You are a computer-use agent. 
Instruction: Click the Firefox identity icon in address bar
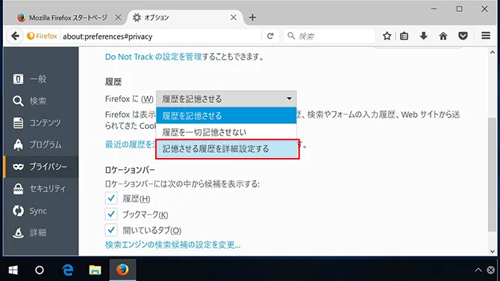pos(42,36)
